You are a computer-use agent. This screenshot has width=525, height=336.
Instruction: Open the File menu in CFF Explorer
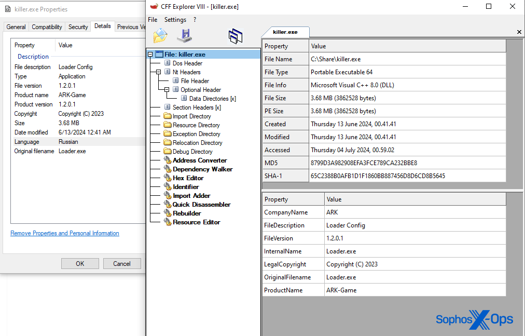click(x=153, y=20)
